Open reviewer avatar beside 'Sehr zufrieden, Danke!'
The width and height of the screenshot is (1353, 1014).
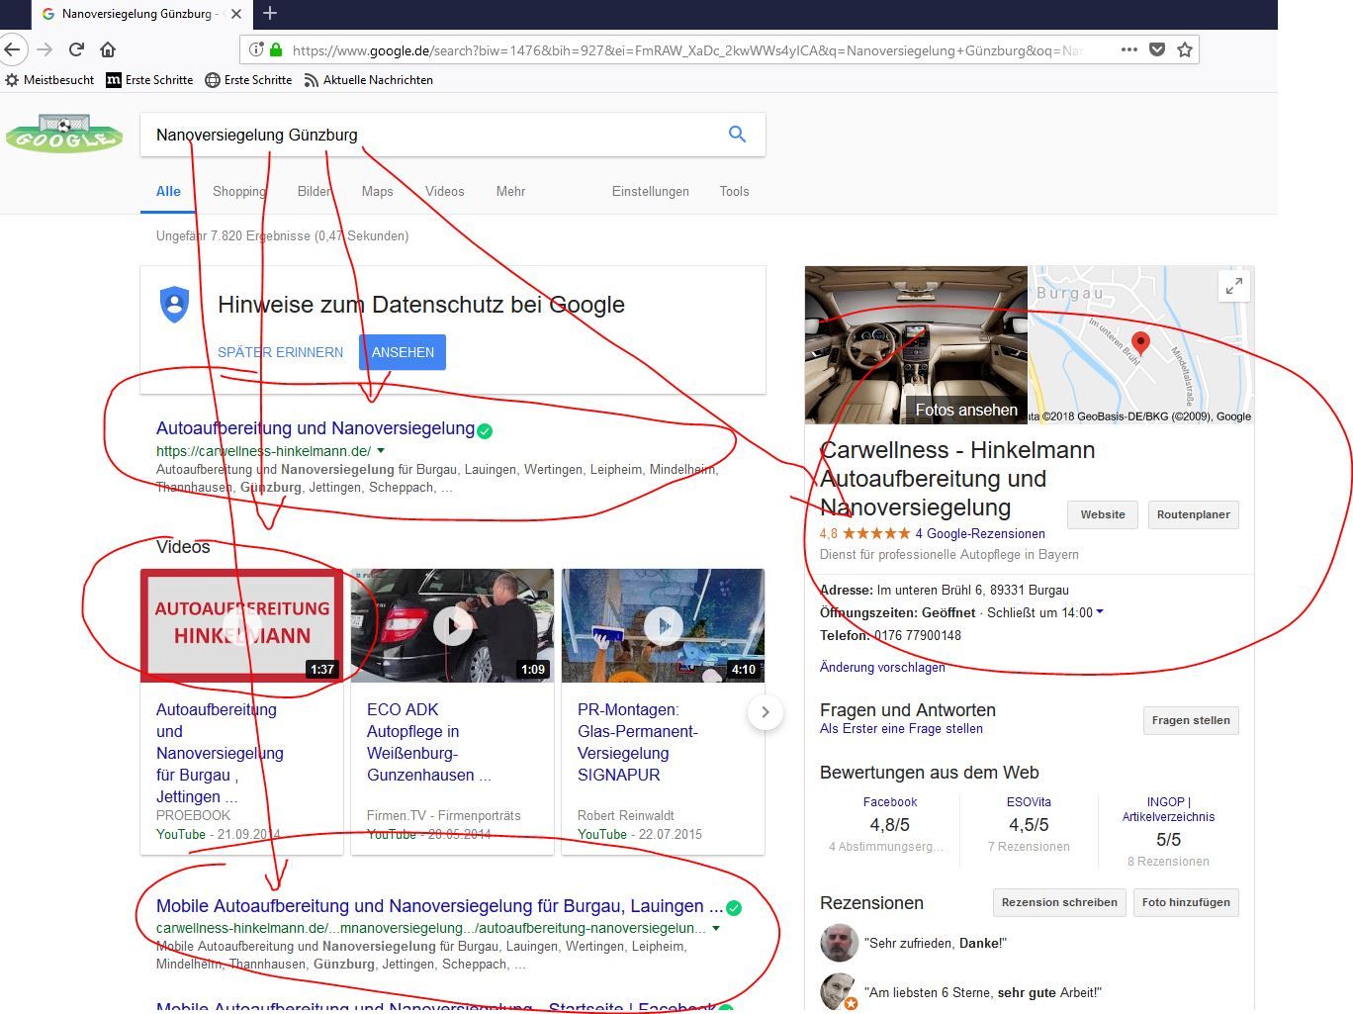(839, 943)
